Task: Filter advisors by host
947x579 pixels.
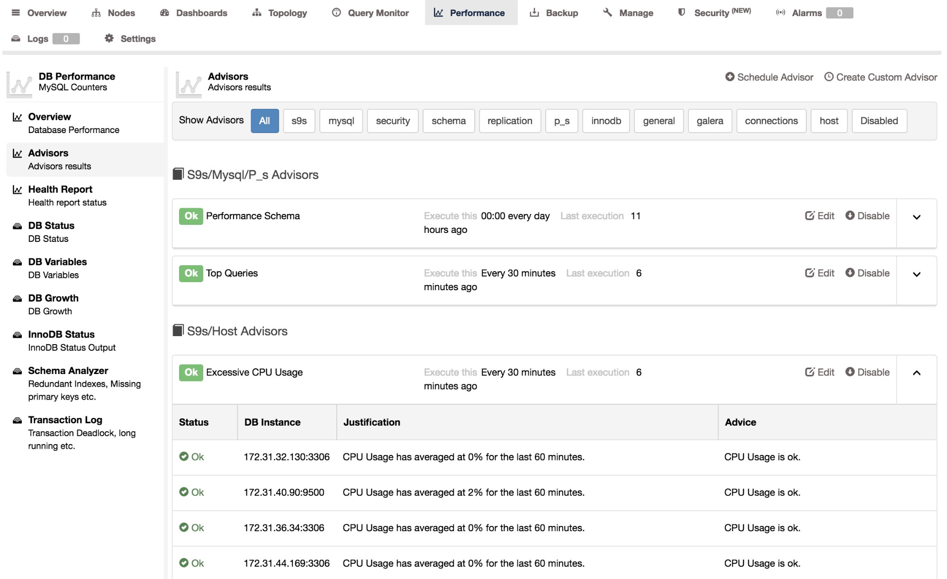Action: click(829, 121)
